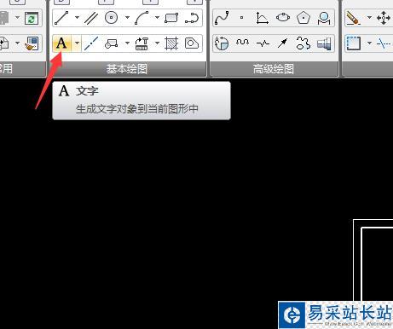The image size is (393, 329).
Task: Click the green refresh arrows icon
Action: [x=32, y=19]
